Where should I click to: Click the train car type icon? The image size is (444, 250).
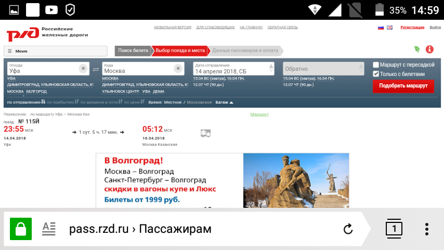tap(205, 133)
